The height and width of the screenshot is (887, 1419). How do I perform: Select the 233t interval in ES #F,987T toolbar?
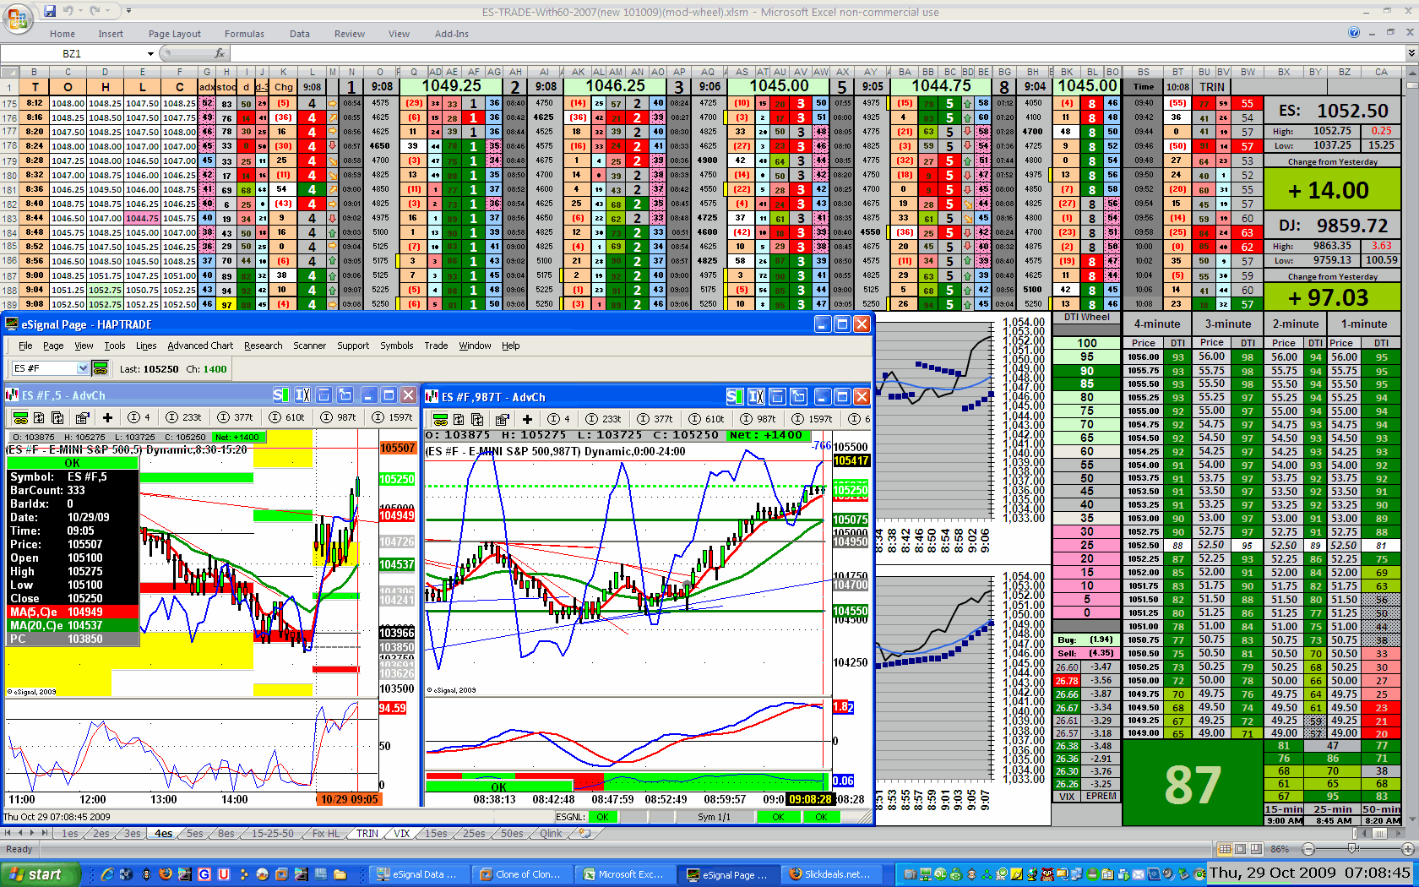(x=604, y=419)
